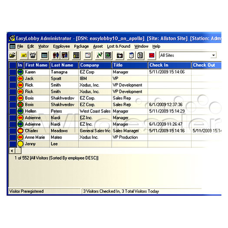This screenshot has width=228, height=228.
Task: Click the man and woman figures toolbar icon
Action: [x=56, y=56]
